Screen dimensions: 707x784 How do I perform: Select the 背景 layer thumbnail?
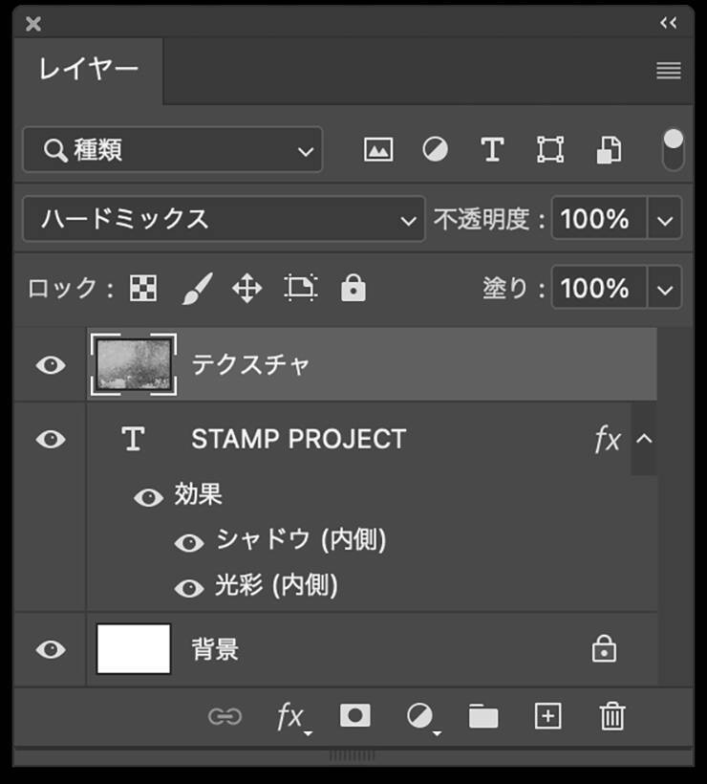coord(134,650)
